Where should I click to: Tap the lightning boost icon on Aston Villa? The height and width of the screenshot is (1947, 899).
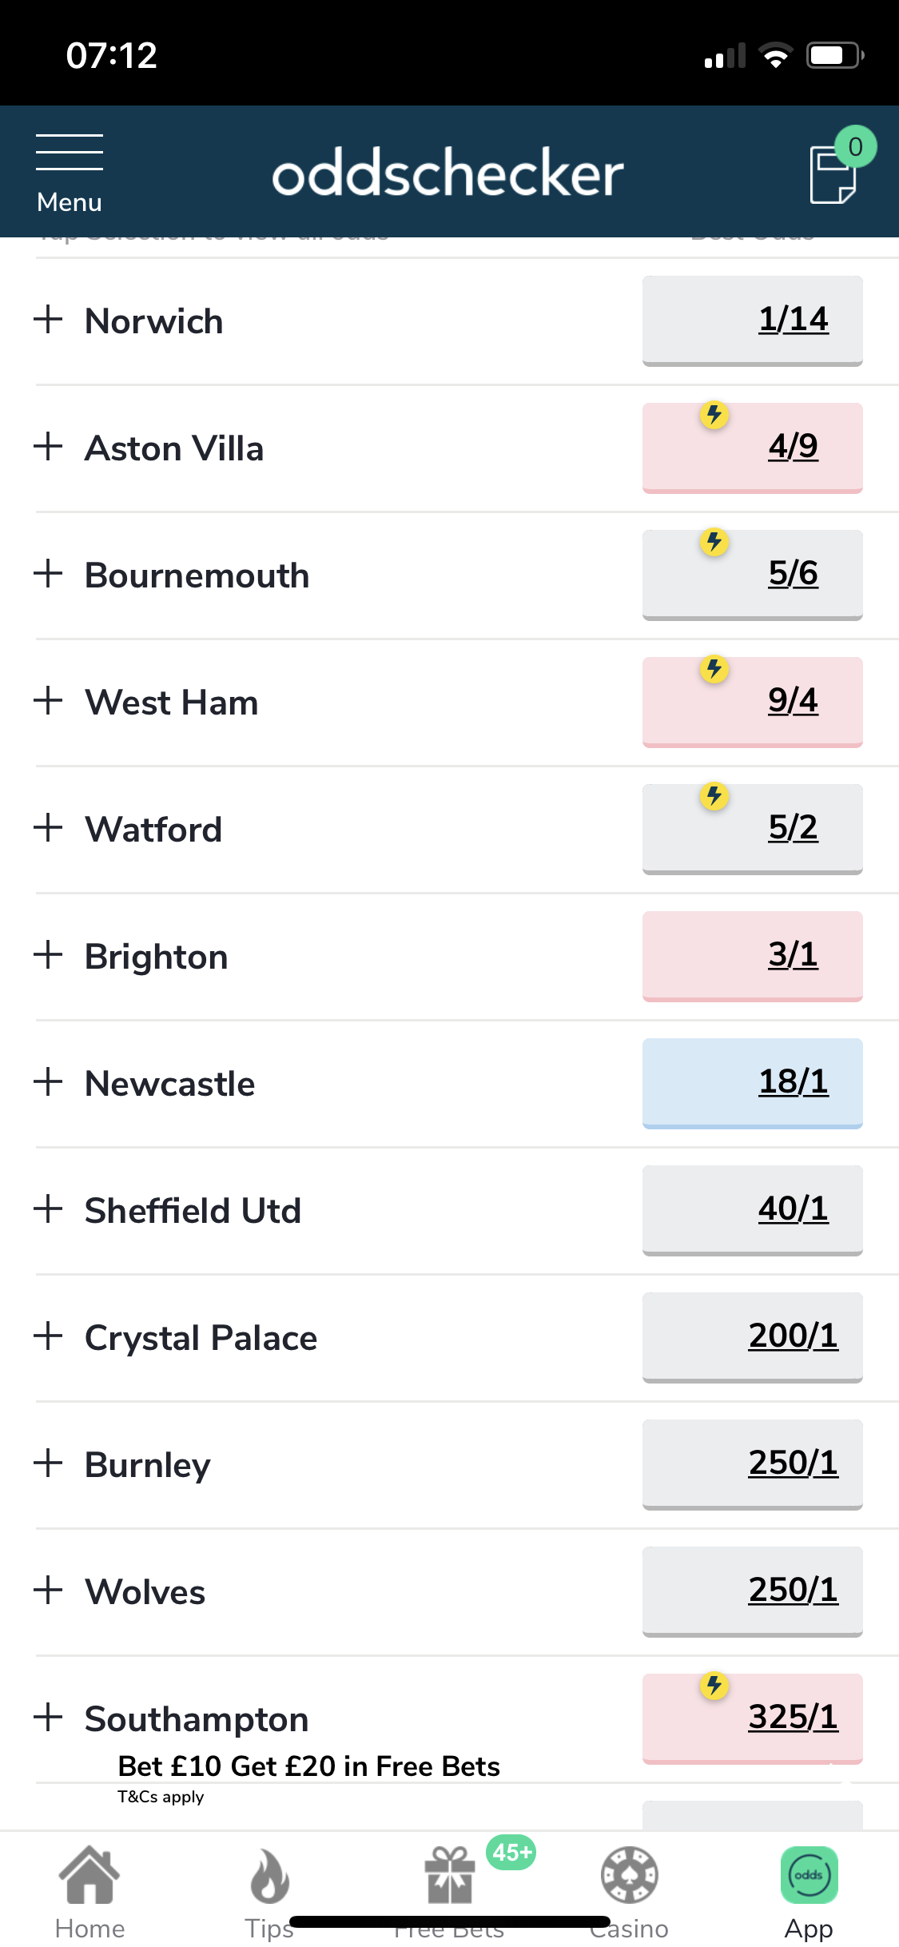714,415
